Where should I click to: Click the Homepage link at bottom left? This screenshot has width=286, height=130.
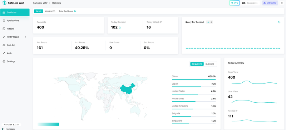click(11, 129)
